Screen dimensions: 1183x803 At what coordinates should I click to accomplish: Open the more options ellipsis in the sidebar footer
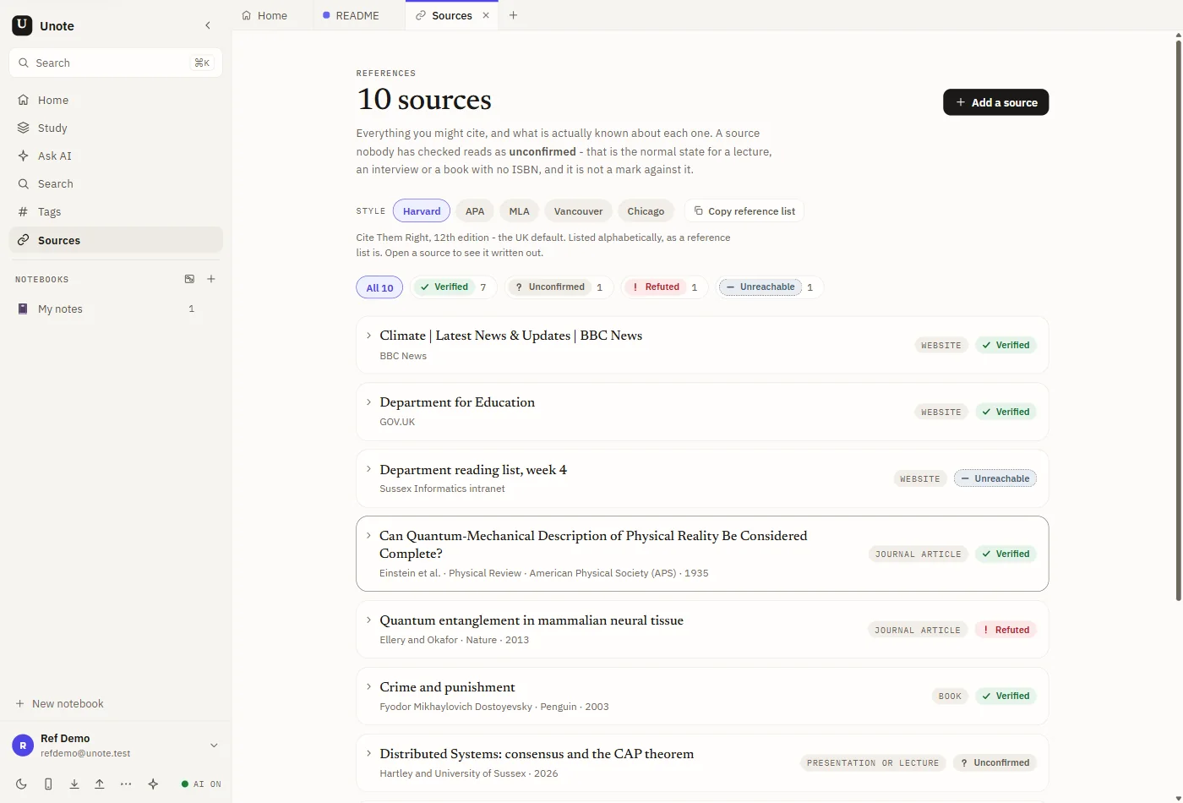coord(126,784)
